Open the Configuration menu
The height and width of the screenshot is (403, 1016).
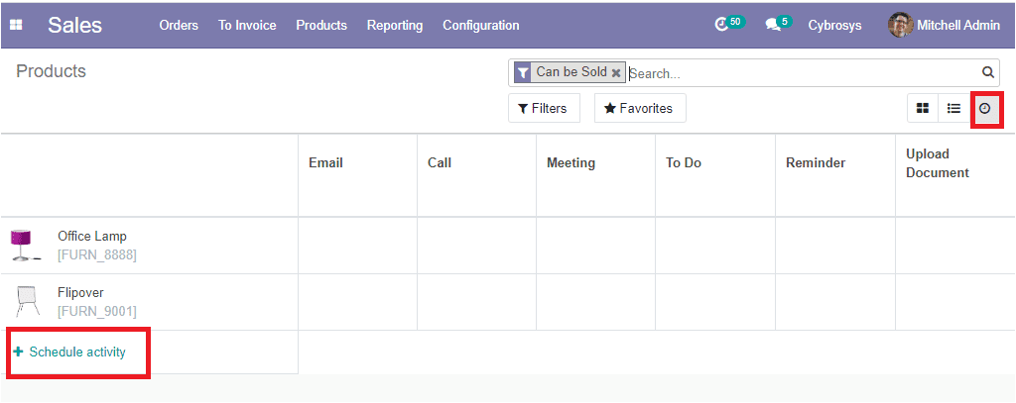(481, 25)
